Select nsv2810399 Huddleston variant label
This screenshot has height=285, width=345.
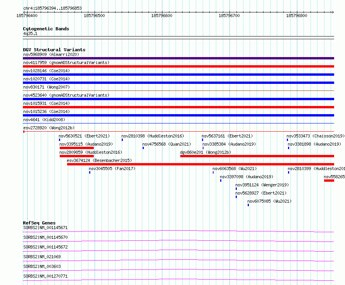coord(316,169)
